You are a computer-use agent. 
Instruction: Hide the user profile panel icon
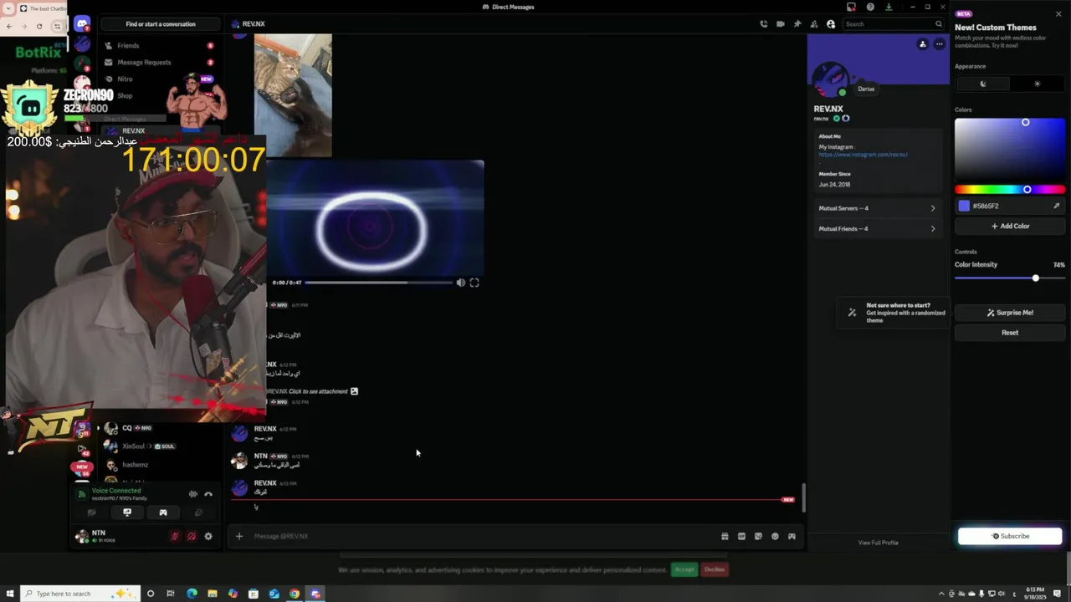click(x=830, y=24)
